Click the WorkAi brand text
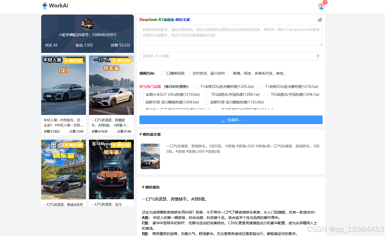 tap(59, 6)
